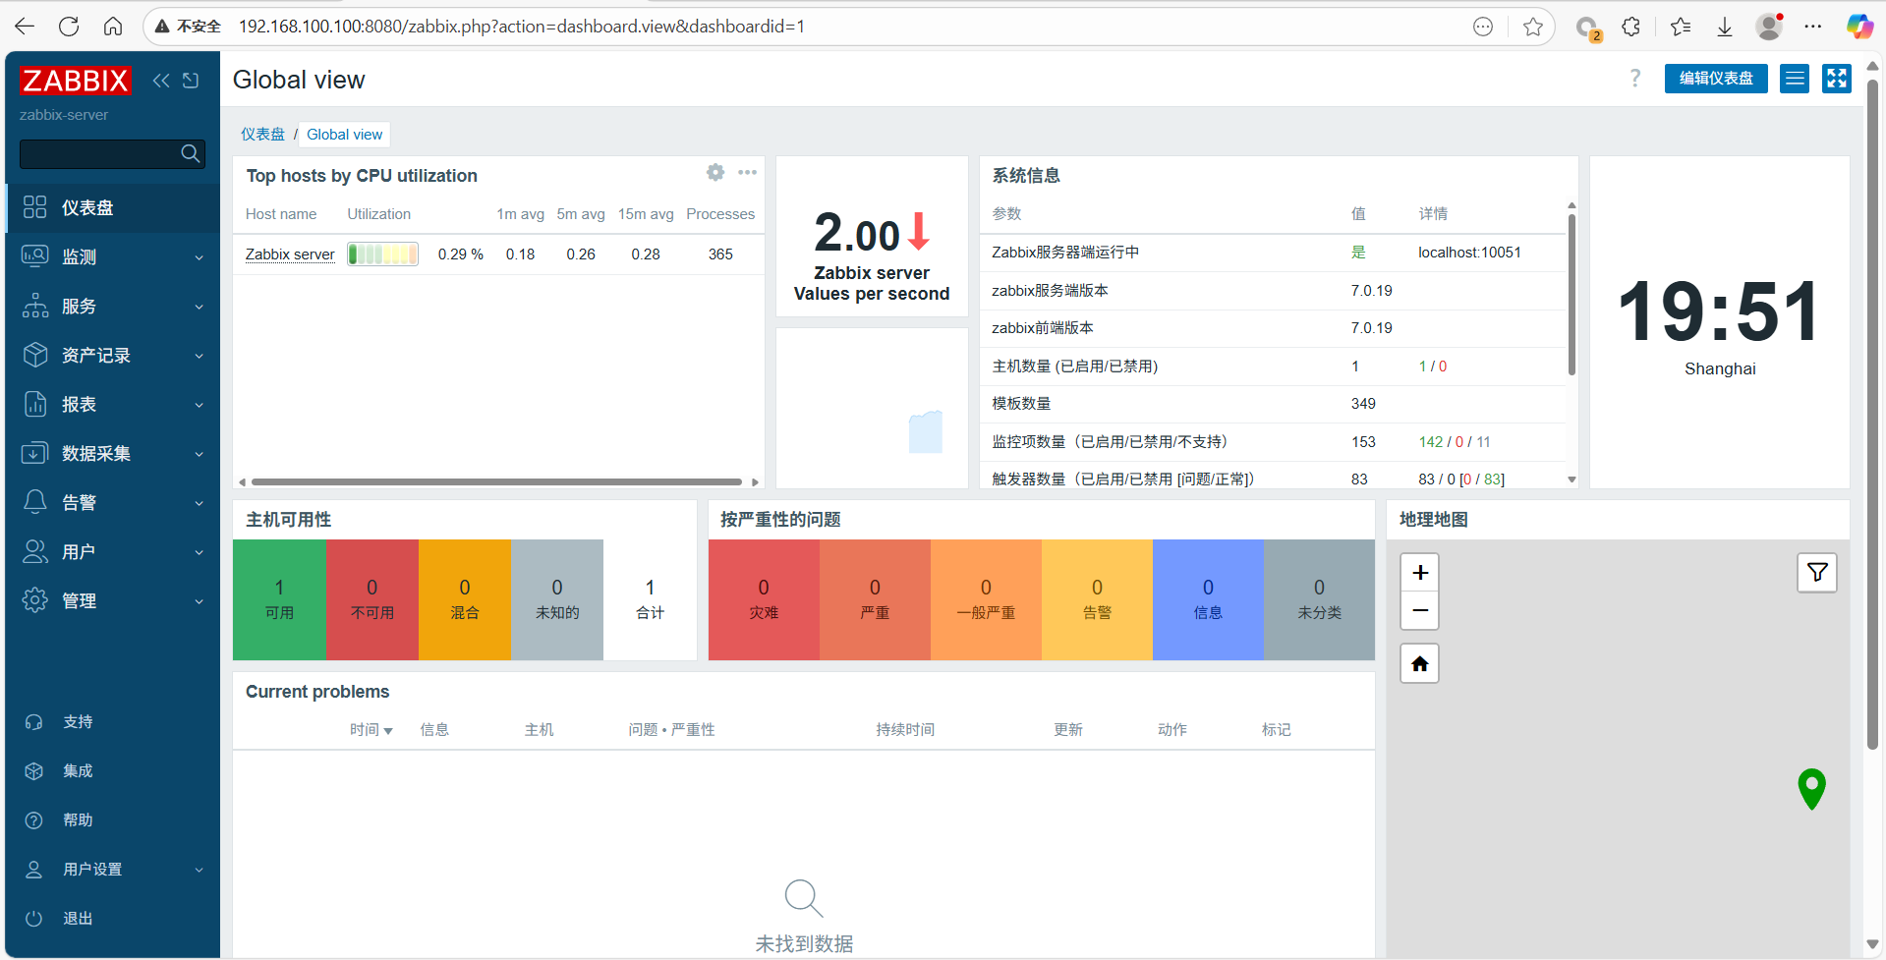Reset geomap to home view
The image size is (1886, 960).
(x=1420, y=664)
